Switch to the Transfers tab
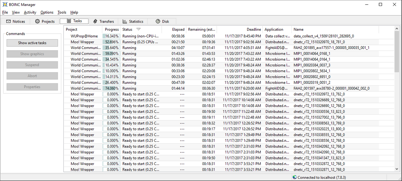 (x=103, y=21)
